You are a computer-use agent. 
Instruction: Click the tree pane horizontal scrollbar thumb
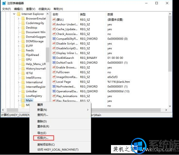[x=12, y=110]
